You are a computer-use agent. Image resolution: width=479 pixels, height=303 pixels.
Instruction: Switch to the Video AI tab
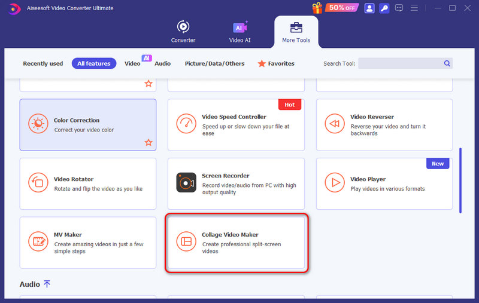240,32
